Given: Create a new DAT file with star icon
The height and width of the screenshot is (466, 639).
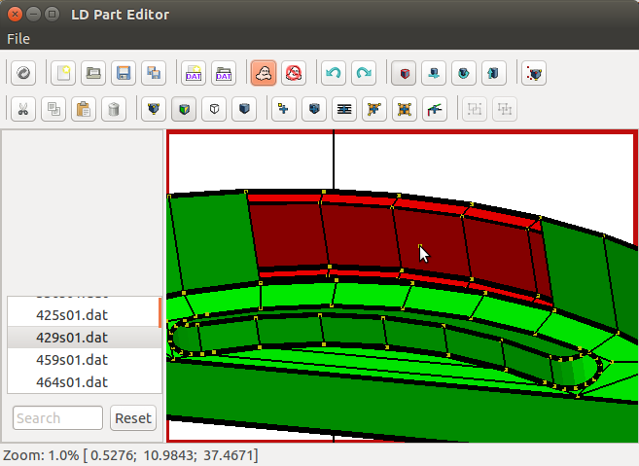Looking at the screenshot, I should point(194,73).
